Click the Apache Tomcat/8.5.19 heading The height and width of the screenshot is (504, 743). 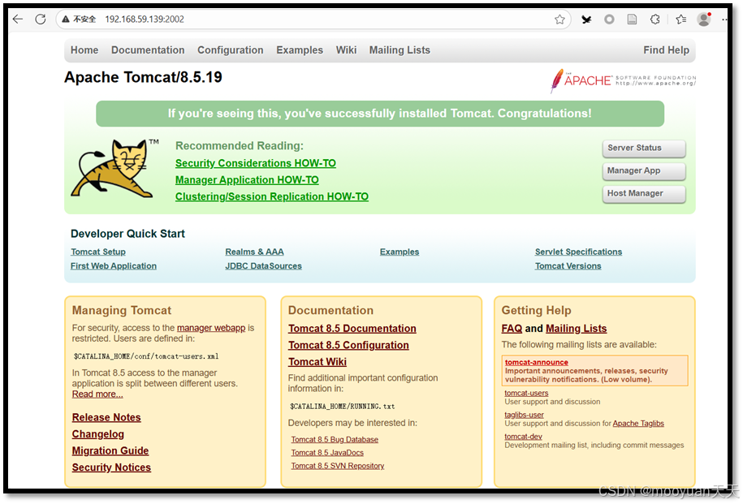143,77
